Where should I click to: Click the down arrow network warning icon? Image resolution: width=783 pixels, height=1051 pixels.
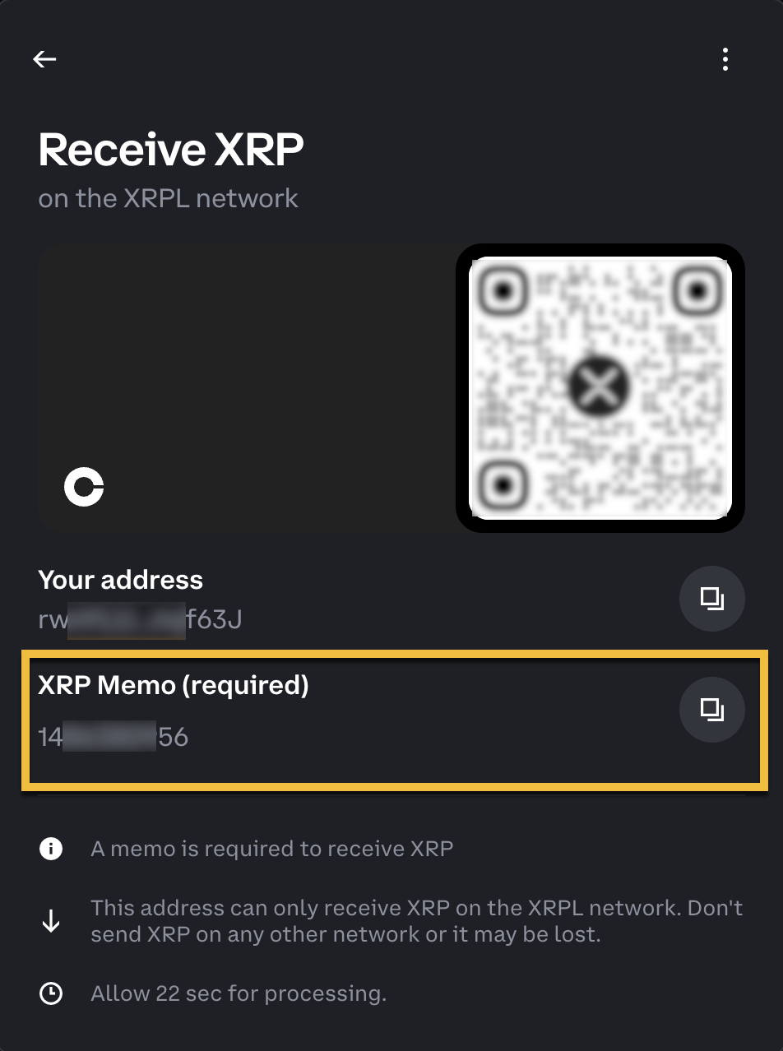point(51,921)
